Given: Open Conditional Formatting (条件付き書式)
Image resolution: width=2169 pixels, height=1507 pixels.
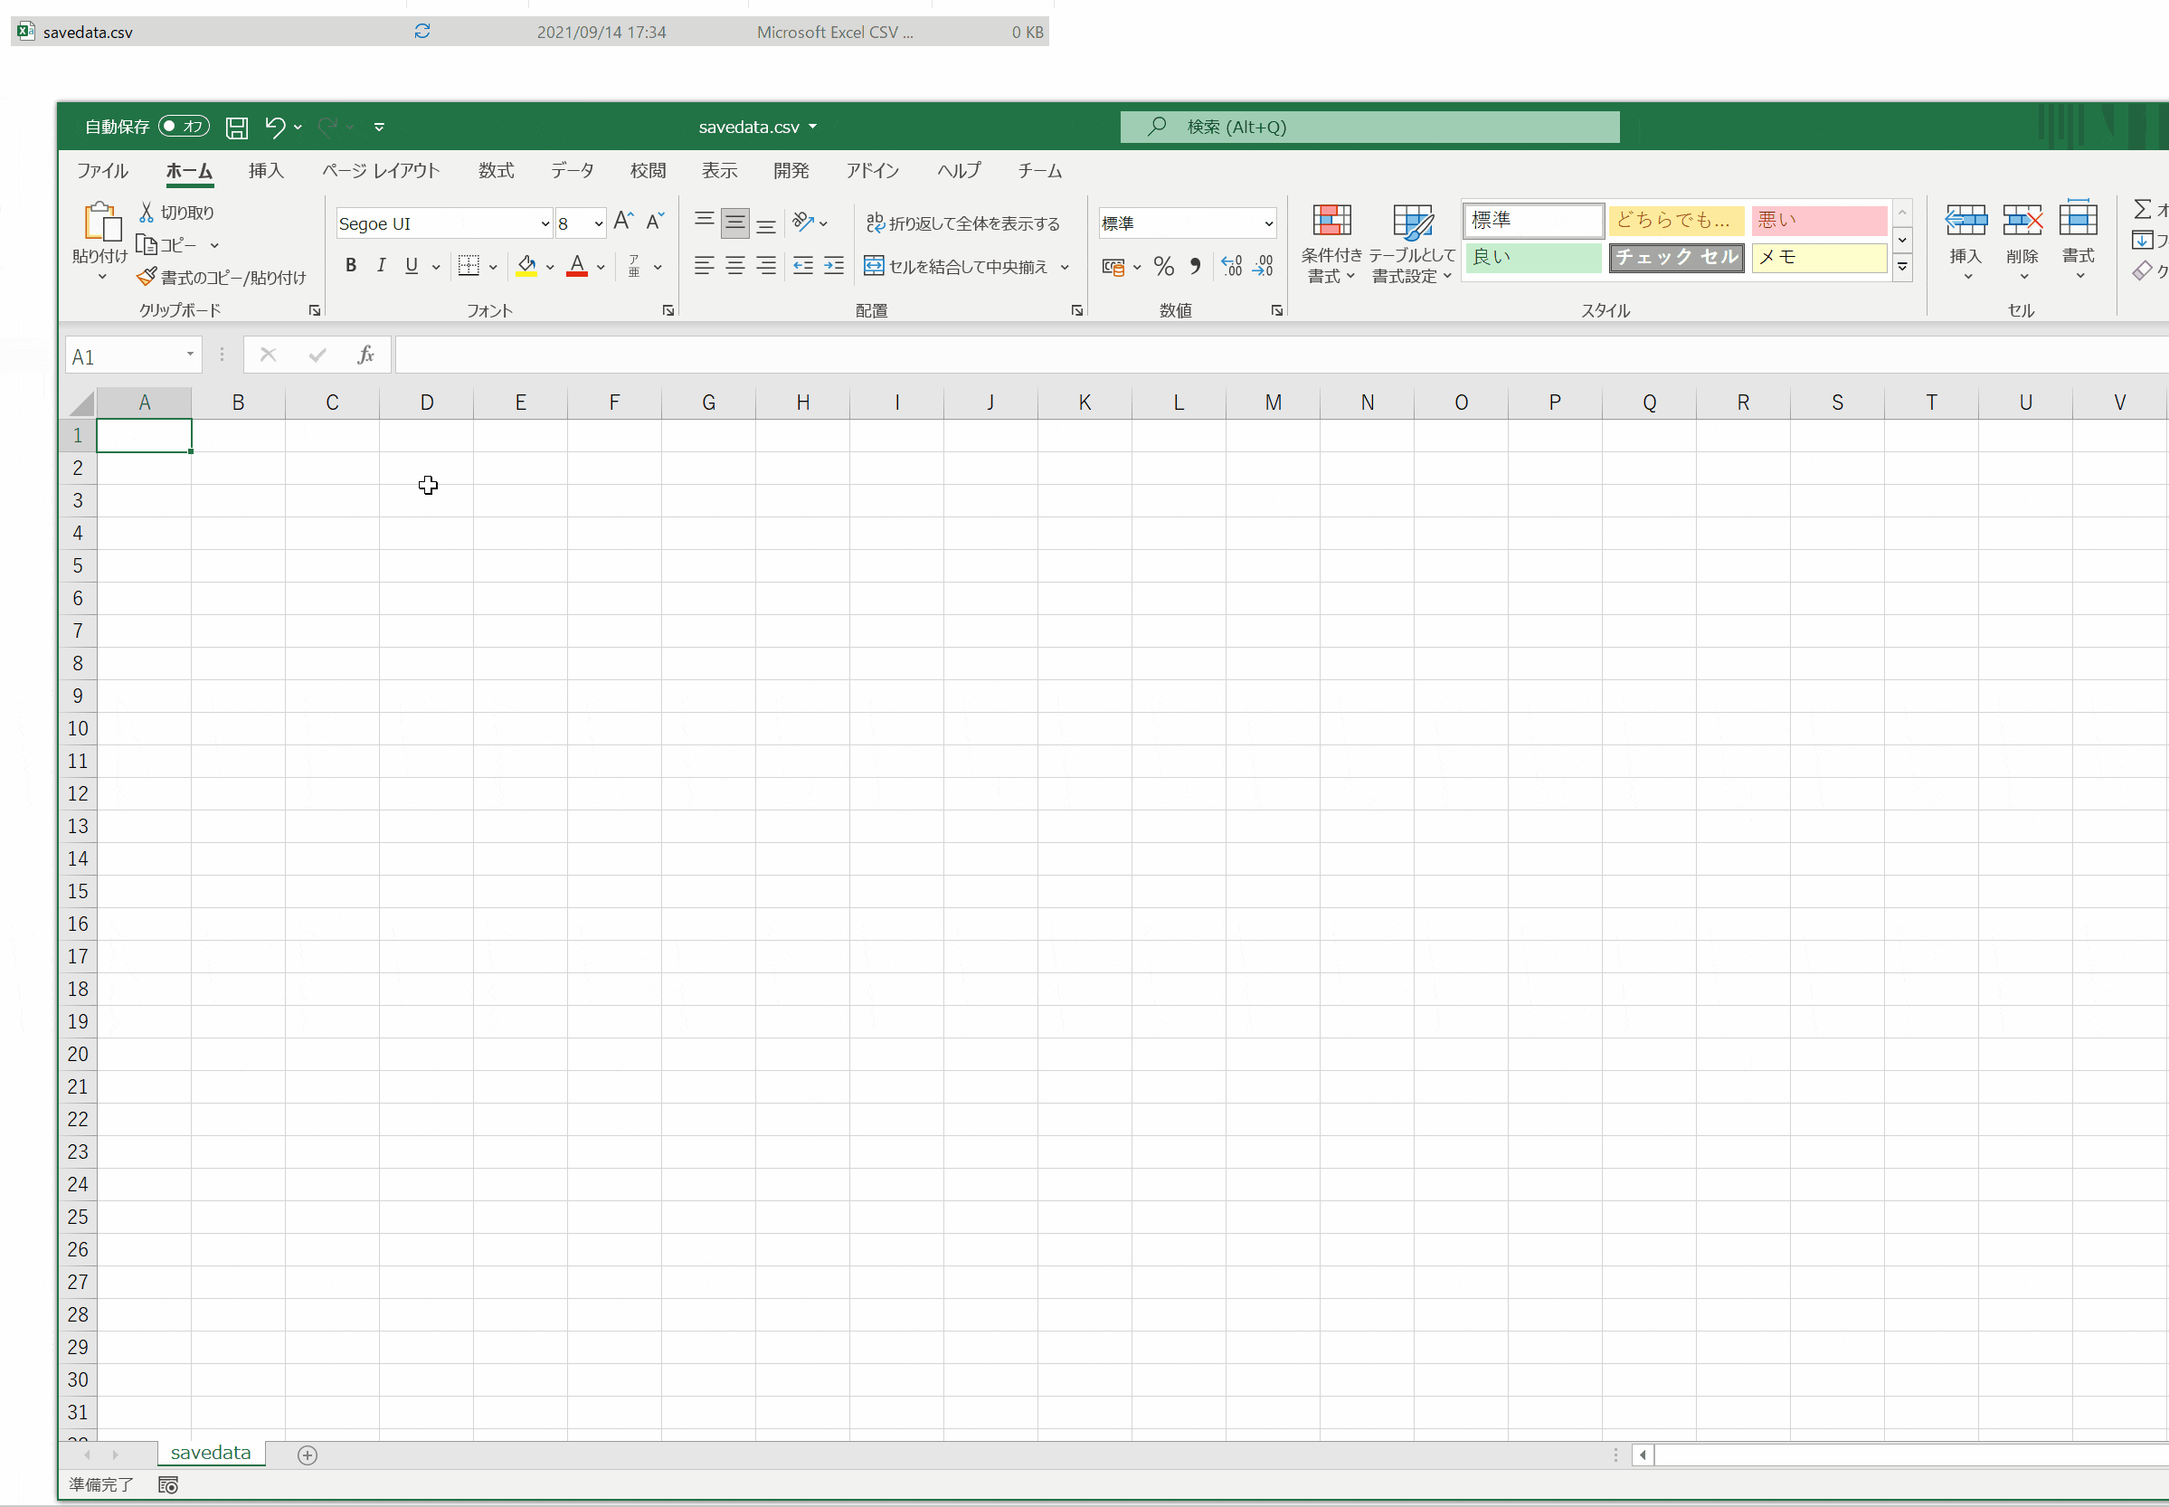Looking at the screenshot, I should point(1331,242).
